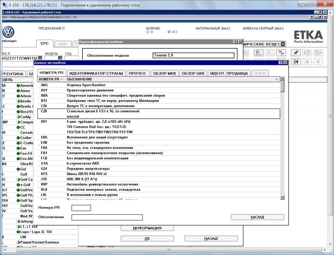Click the remote desktop horizontal scrollbar thumb
334x255 pixels.
pyautogui.click(x=169, y=250)
